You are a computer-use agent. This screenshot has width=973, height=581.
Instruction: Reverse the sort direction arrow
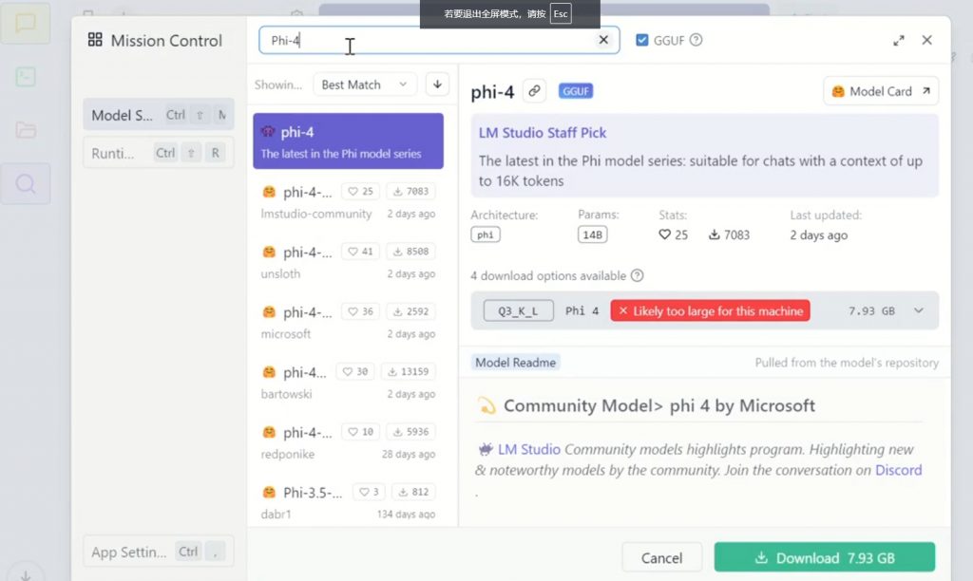pyautogui.click(x=437, y=84)
